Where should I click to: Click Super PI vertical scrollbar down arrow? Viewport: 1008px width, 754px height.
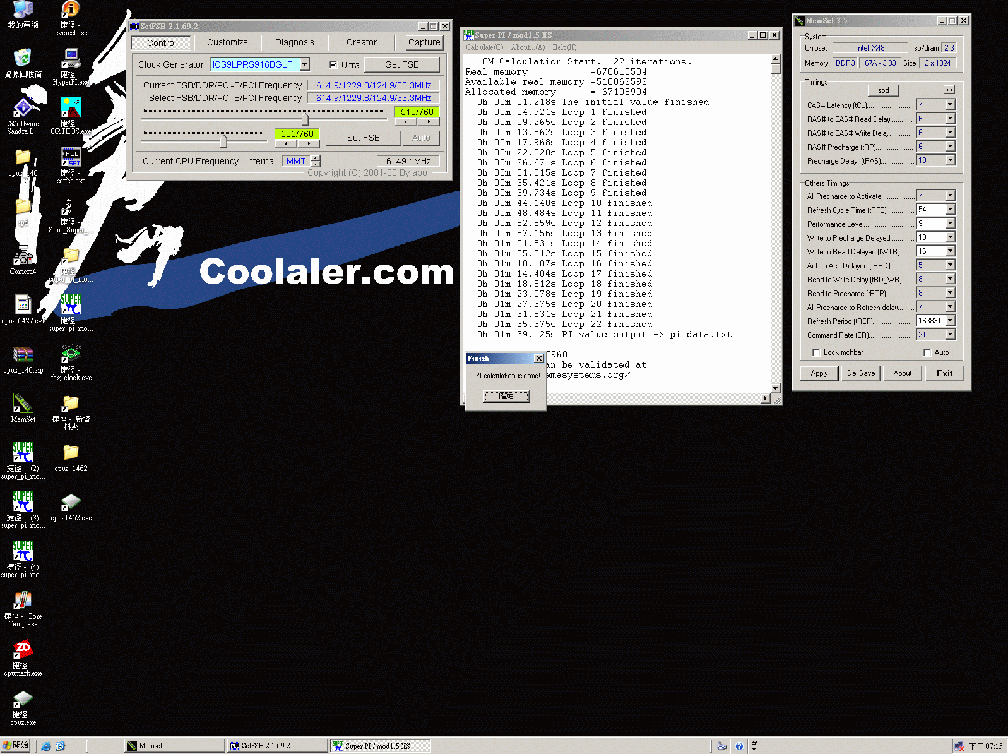[x=776, y=388]
